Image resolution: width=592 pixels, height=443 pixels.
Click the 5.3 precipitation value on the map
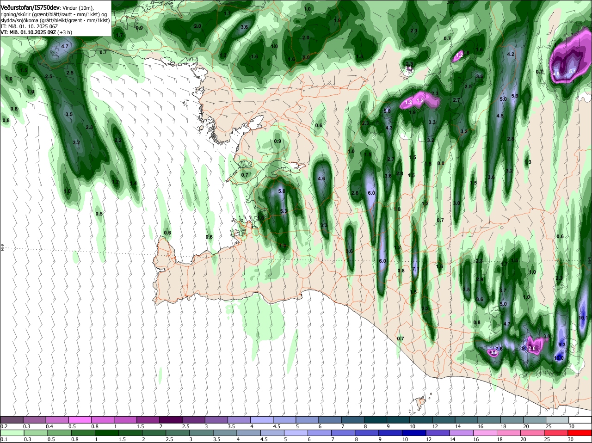[x=284, y=211]
